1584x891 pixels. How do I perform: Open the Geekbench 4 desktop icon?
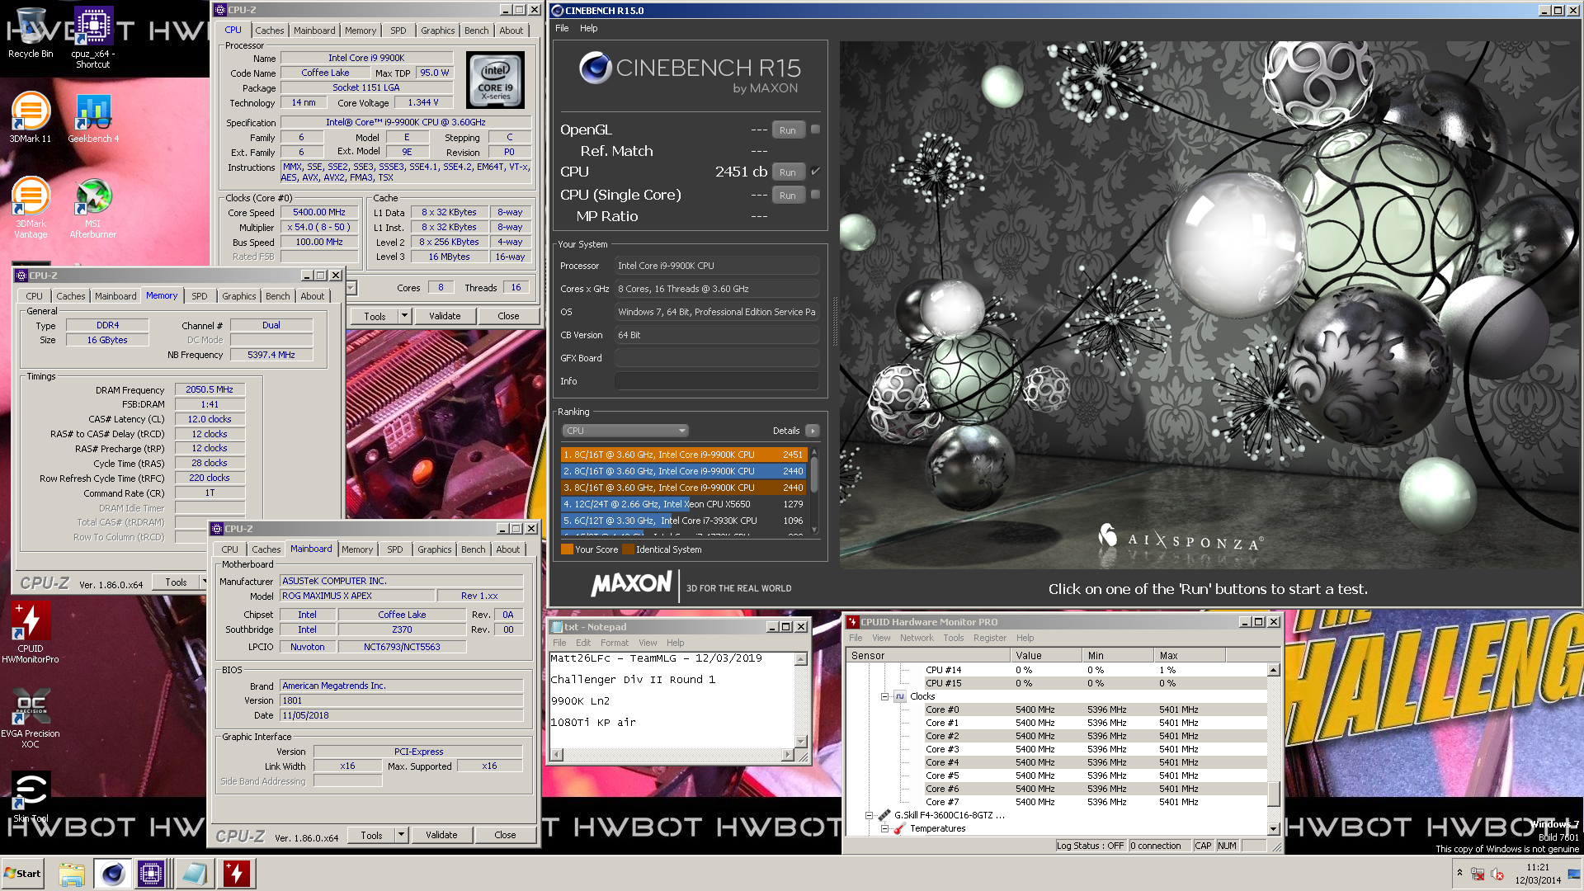[x=93, y=117]
